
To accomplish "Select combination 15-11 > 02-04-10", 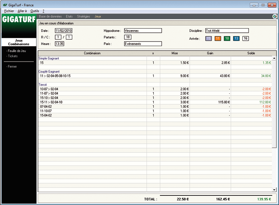I will tap(155, 102).
